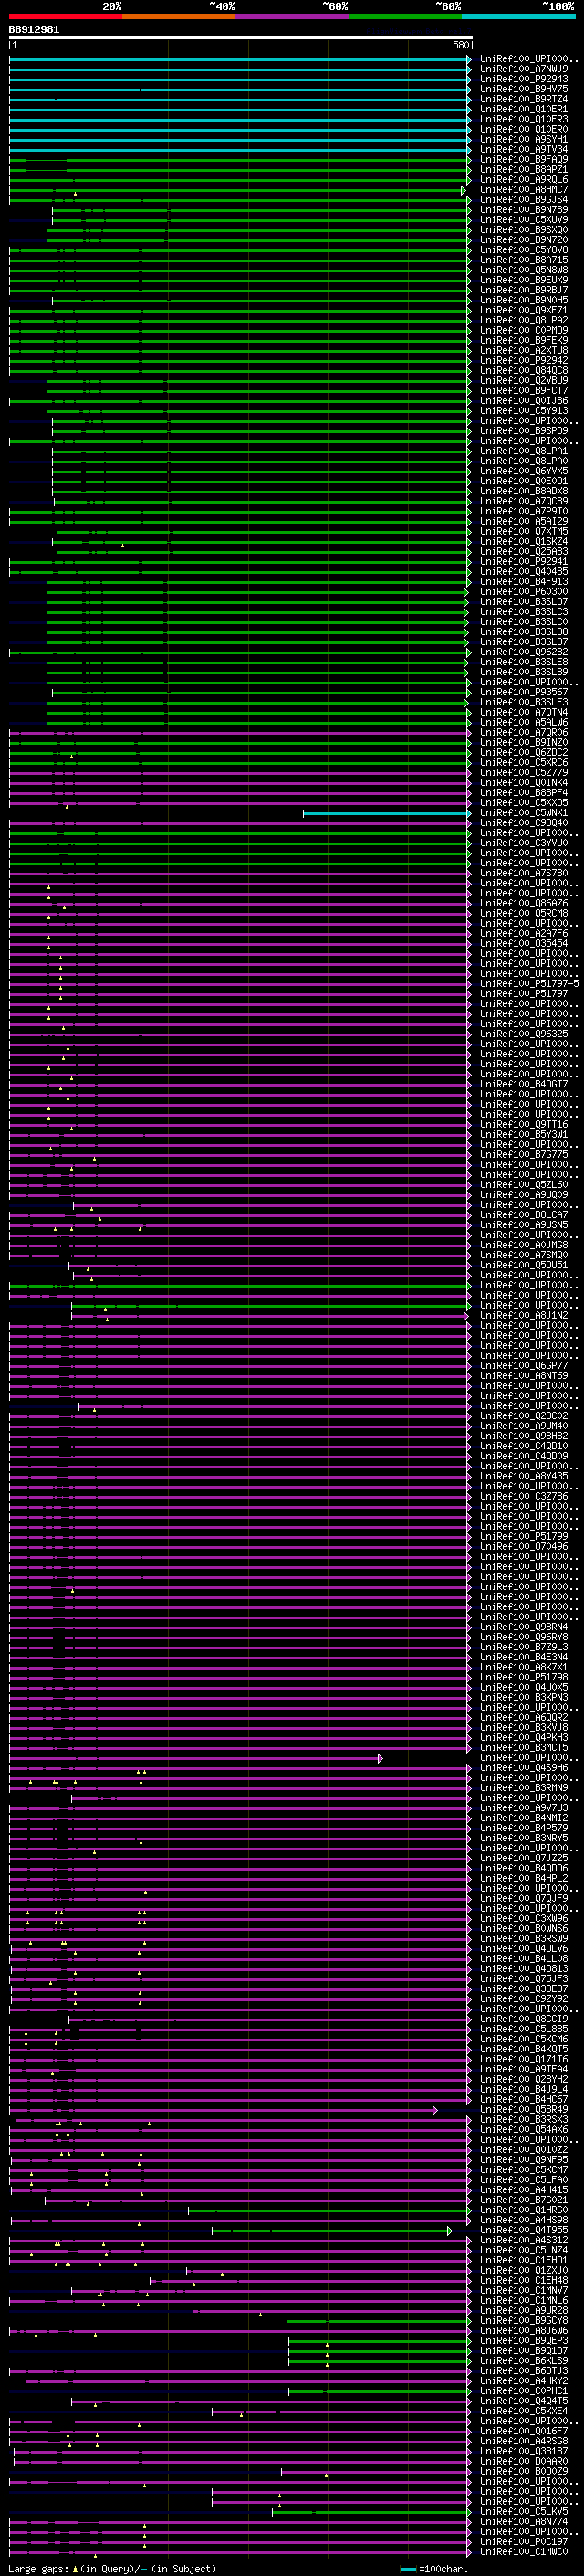Click the white query sequence ruler bar

[241, 38]
